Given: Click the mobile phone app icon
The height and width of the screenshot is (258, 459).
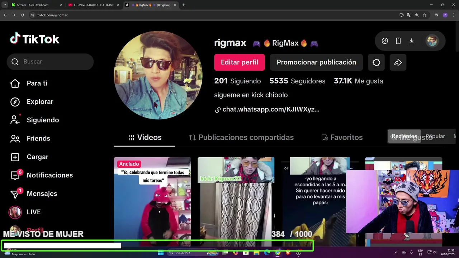Looking at the screenshot, I should [x=398, y=41].
